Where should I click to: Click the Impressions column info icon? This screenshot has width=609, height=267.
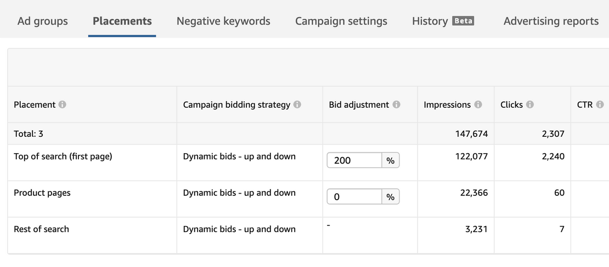[x=478, y=105]
